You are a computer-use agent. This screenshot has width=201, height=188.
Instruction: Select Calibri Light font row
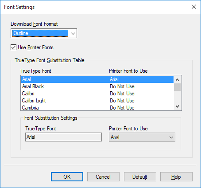(97, 101)
